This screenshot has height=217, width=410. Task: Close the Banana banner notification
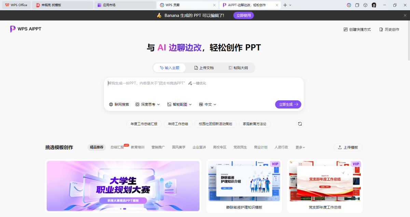click(x=405, y=15)
